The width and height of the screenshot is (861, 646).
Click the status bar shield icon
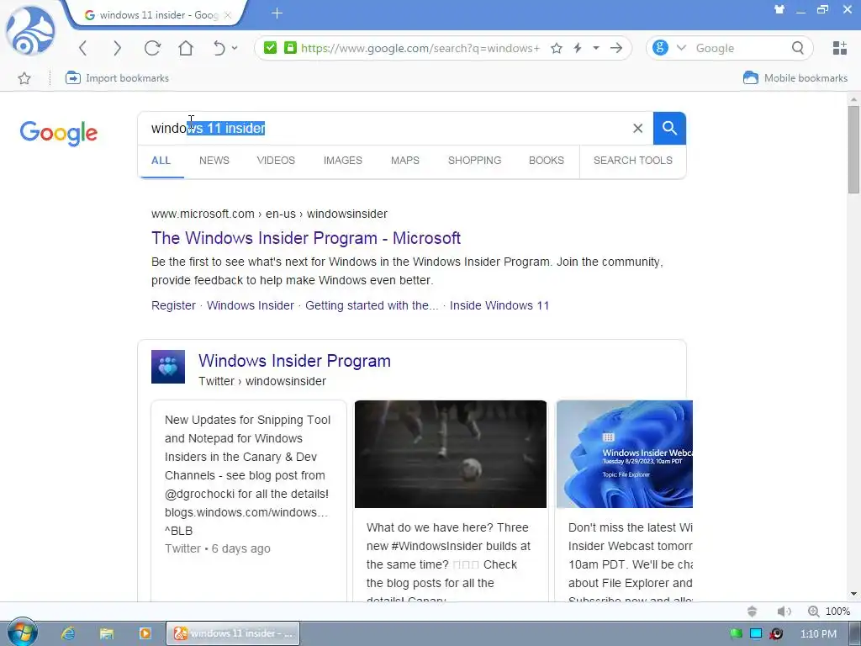753,612
